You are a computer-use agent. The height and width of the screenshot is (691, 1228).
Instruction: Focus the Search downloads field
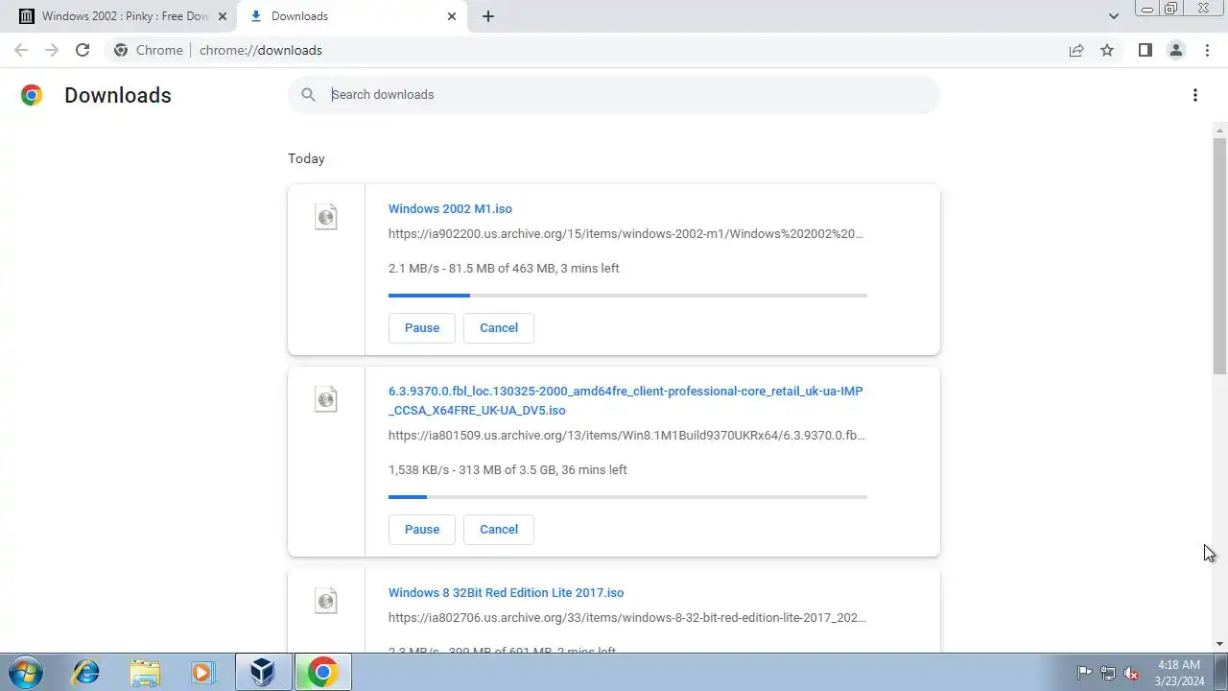[x=614, y=94]
